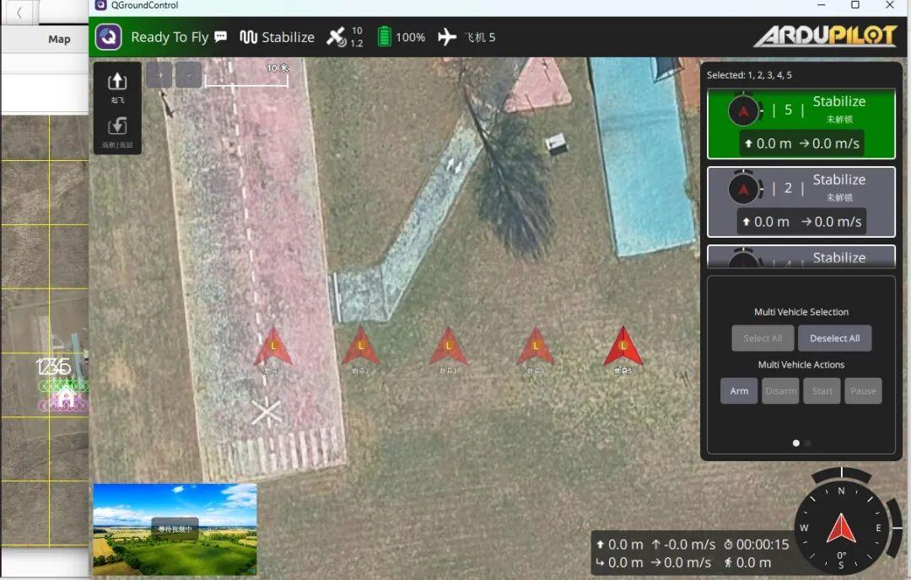Image resolution: width=911 pixels, height=580 pixels.
Task: Open the QGroundControl application menu logo
Action: [108, 37]
